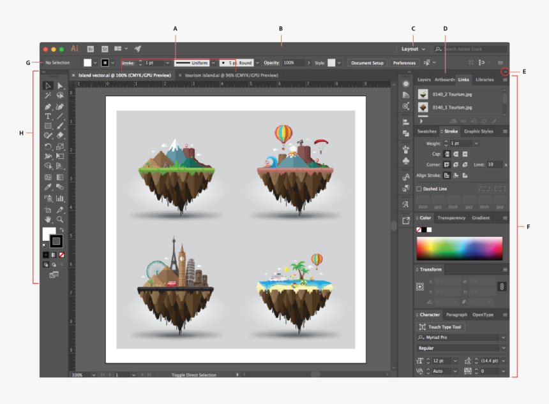Switch to the Layers panel tab

(x=424, y=80)
